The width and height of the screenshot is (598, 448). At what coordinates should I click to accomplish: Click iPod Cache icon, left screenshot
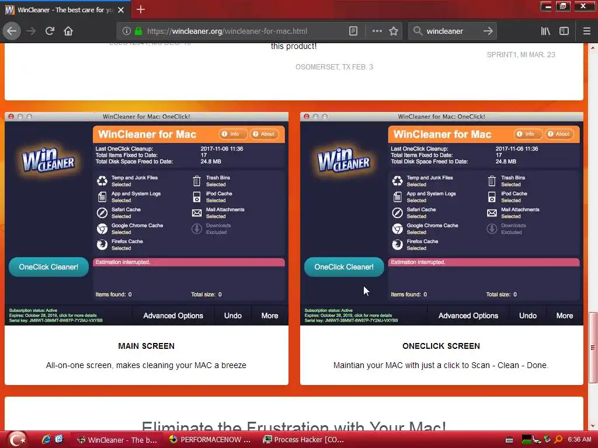[x=196, y=197]
